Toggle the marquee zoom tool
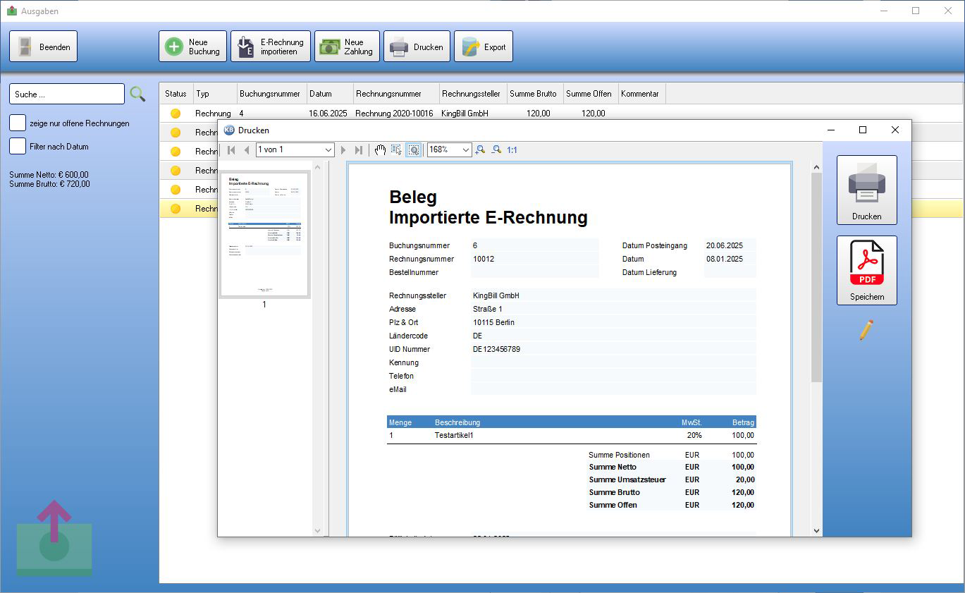 pyautogui.click(x=414, y=150)
